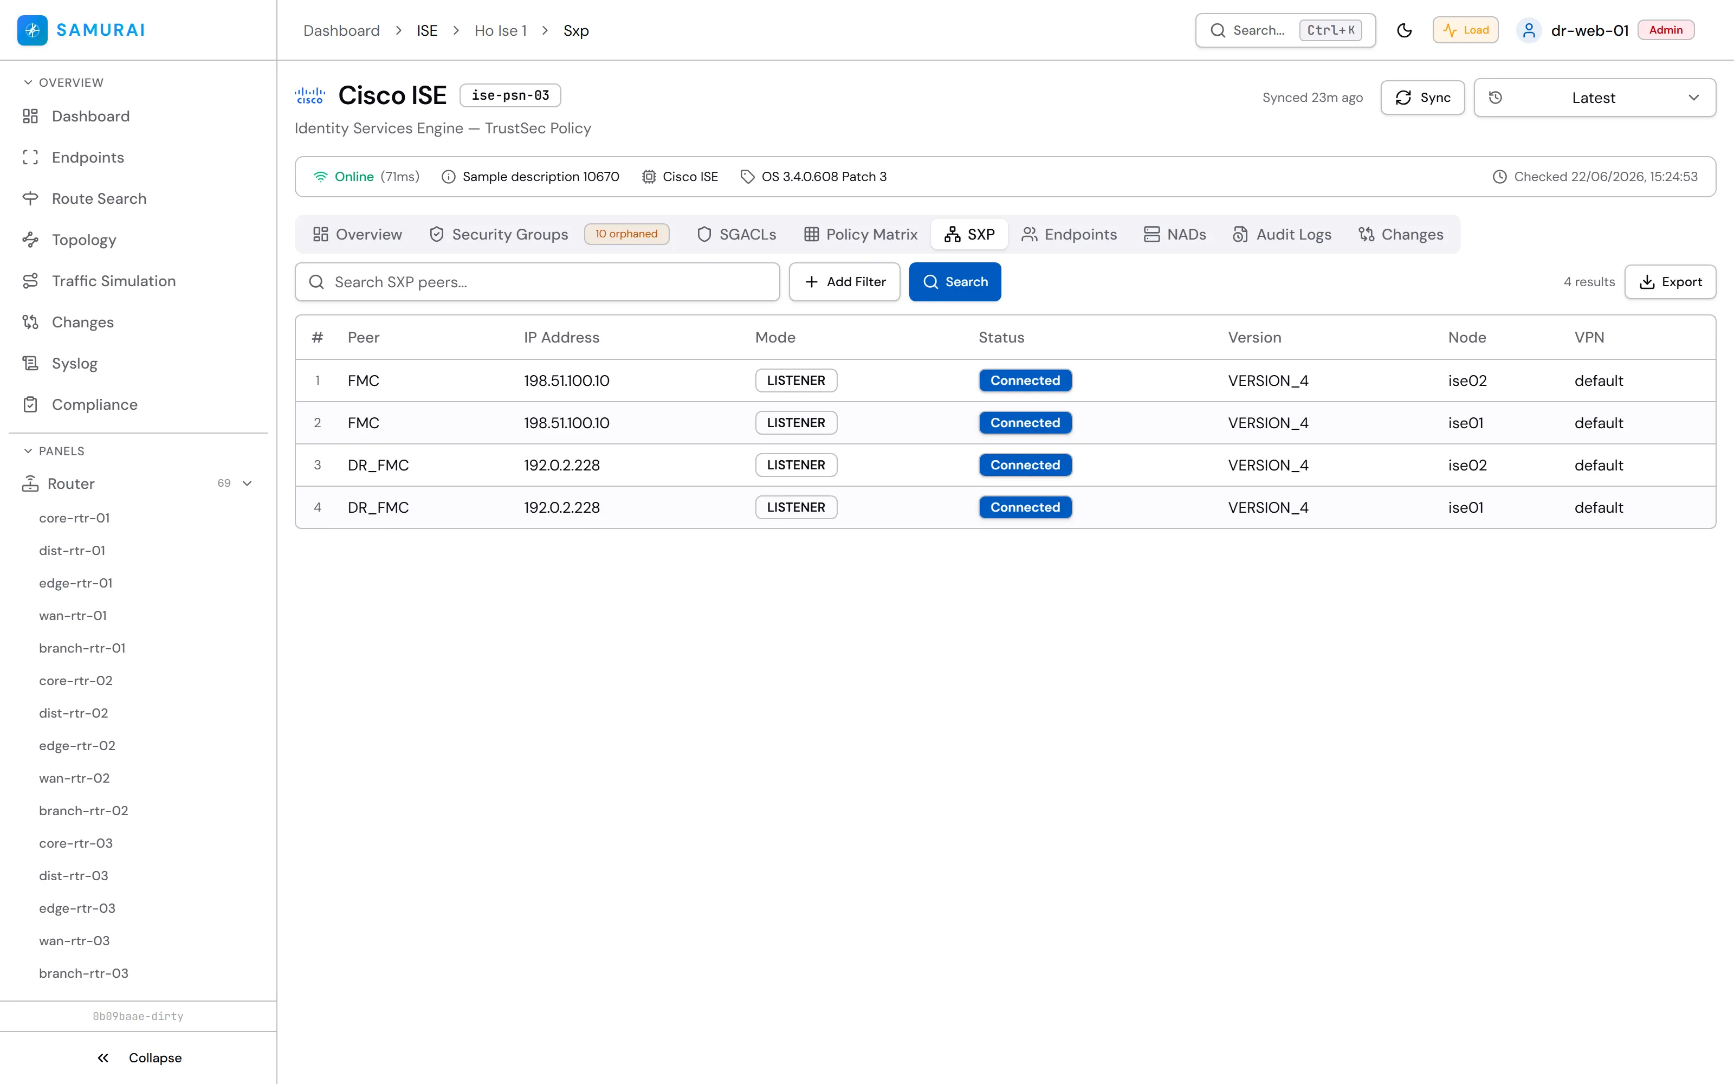Select wan-rtr-01 in router list
This screenshot has width=1734, height=1084.
(x=73, y=615)
